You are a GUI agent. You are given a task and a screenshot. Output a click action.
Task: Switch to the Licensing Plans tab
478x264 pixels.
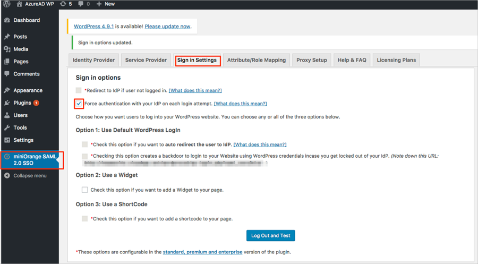[x=396, y=60]
